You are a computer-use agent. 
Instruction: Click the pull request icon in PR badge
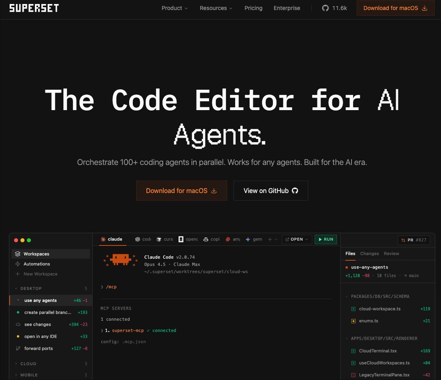pyautogui.click(x=403, y=240)
